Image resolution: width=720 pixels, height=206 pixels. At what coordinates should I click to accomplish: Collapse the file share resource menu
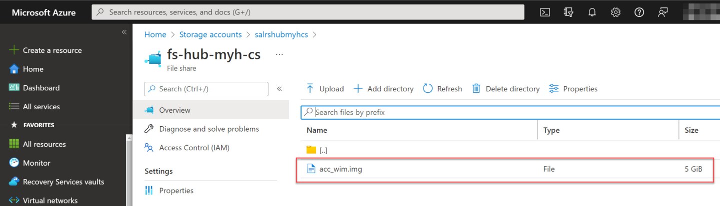pos(279,89)
